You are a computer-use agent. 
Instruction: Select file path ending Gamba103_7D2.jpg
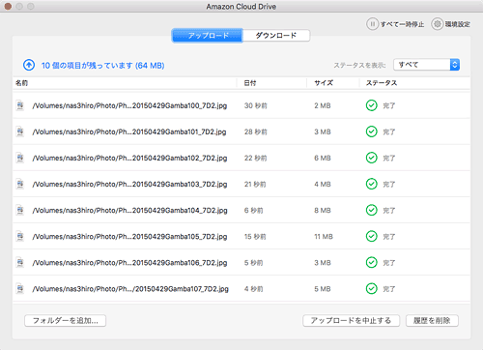point(129,185)
